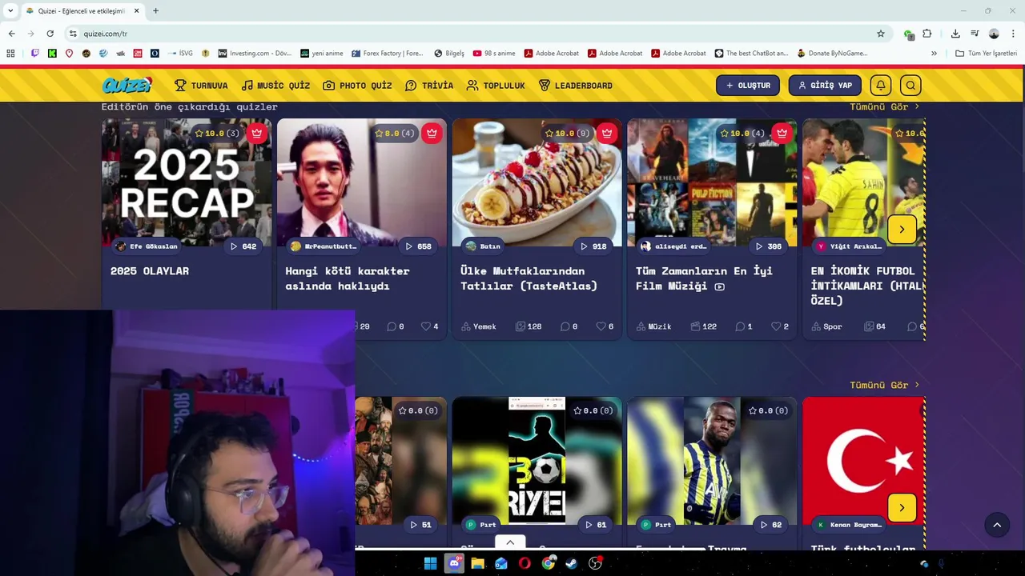Click lower Tümünü Gör link
Viewport: 1025px width, 576px height.
[884, 385]
